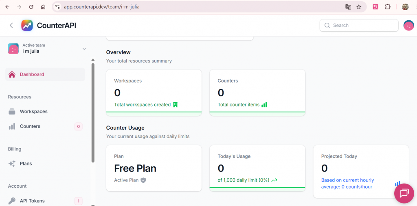Expand the Active team dropdown chevron
Viewport: 417px width, 206px height.
[84, 49]
